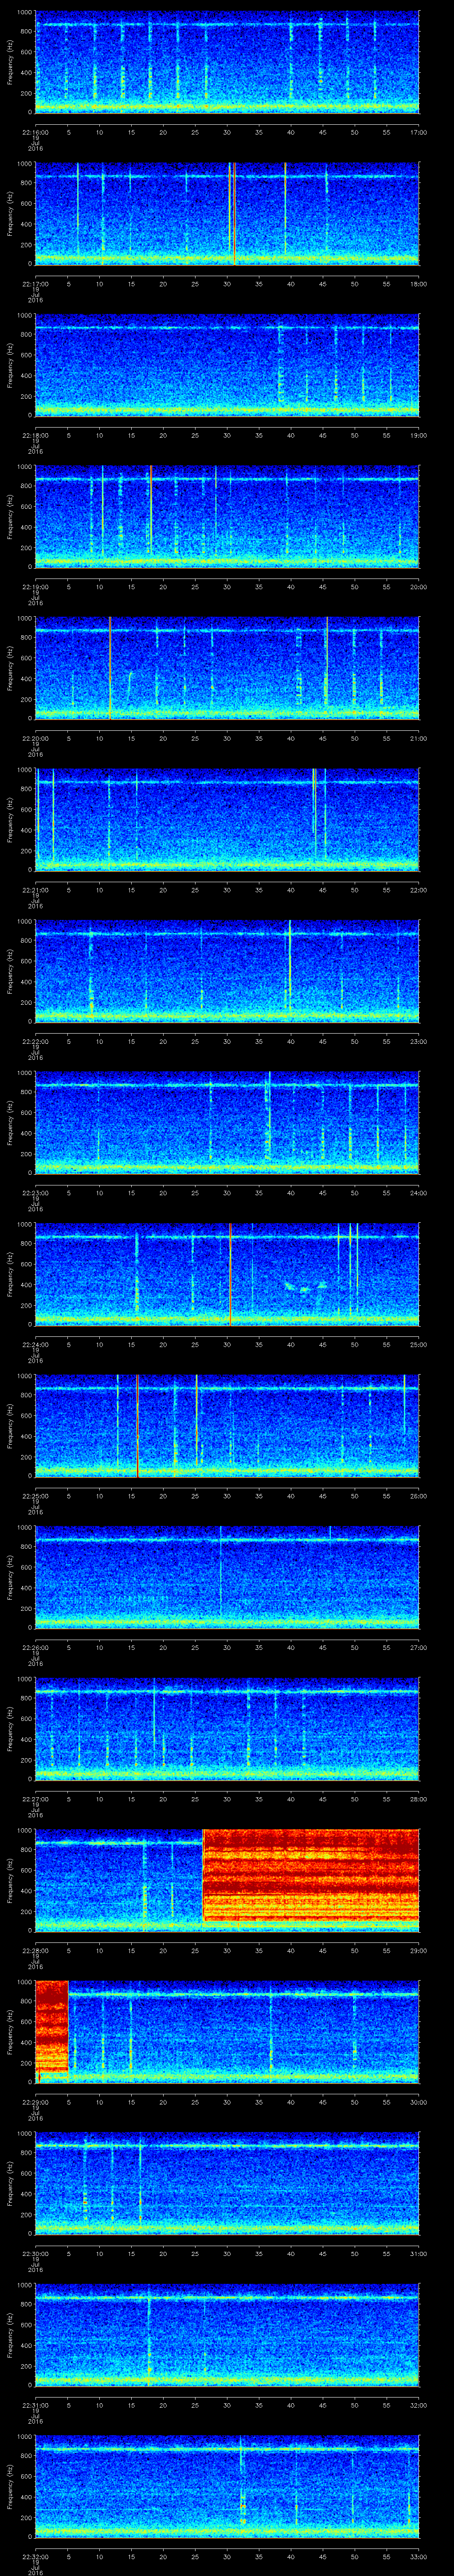This screenshot has height=2576, width=454.
Task: Click the 29:00 end time label
Action: 418,1950
